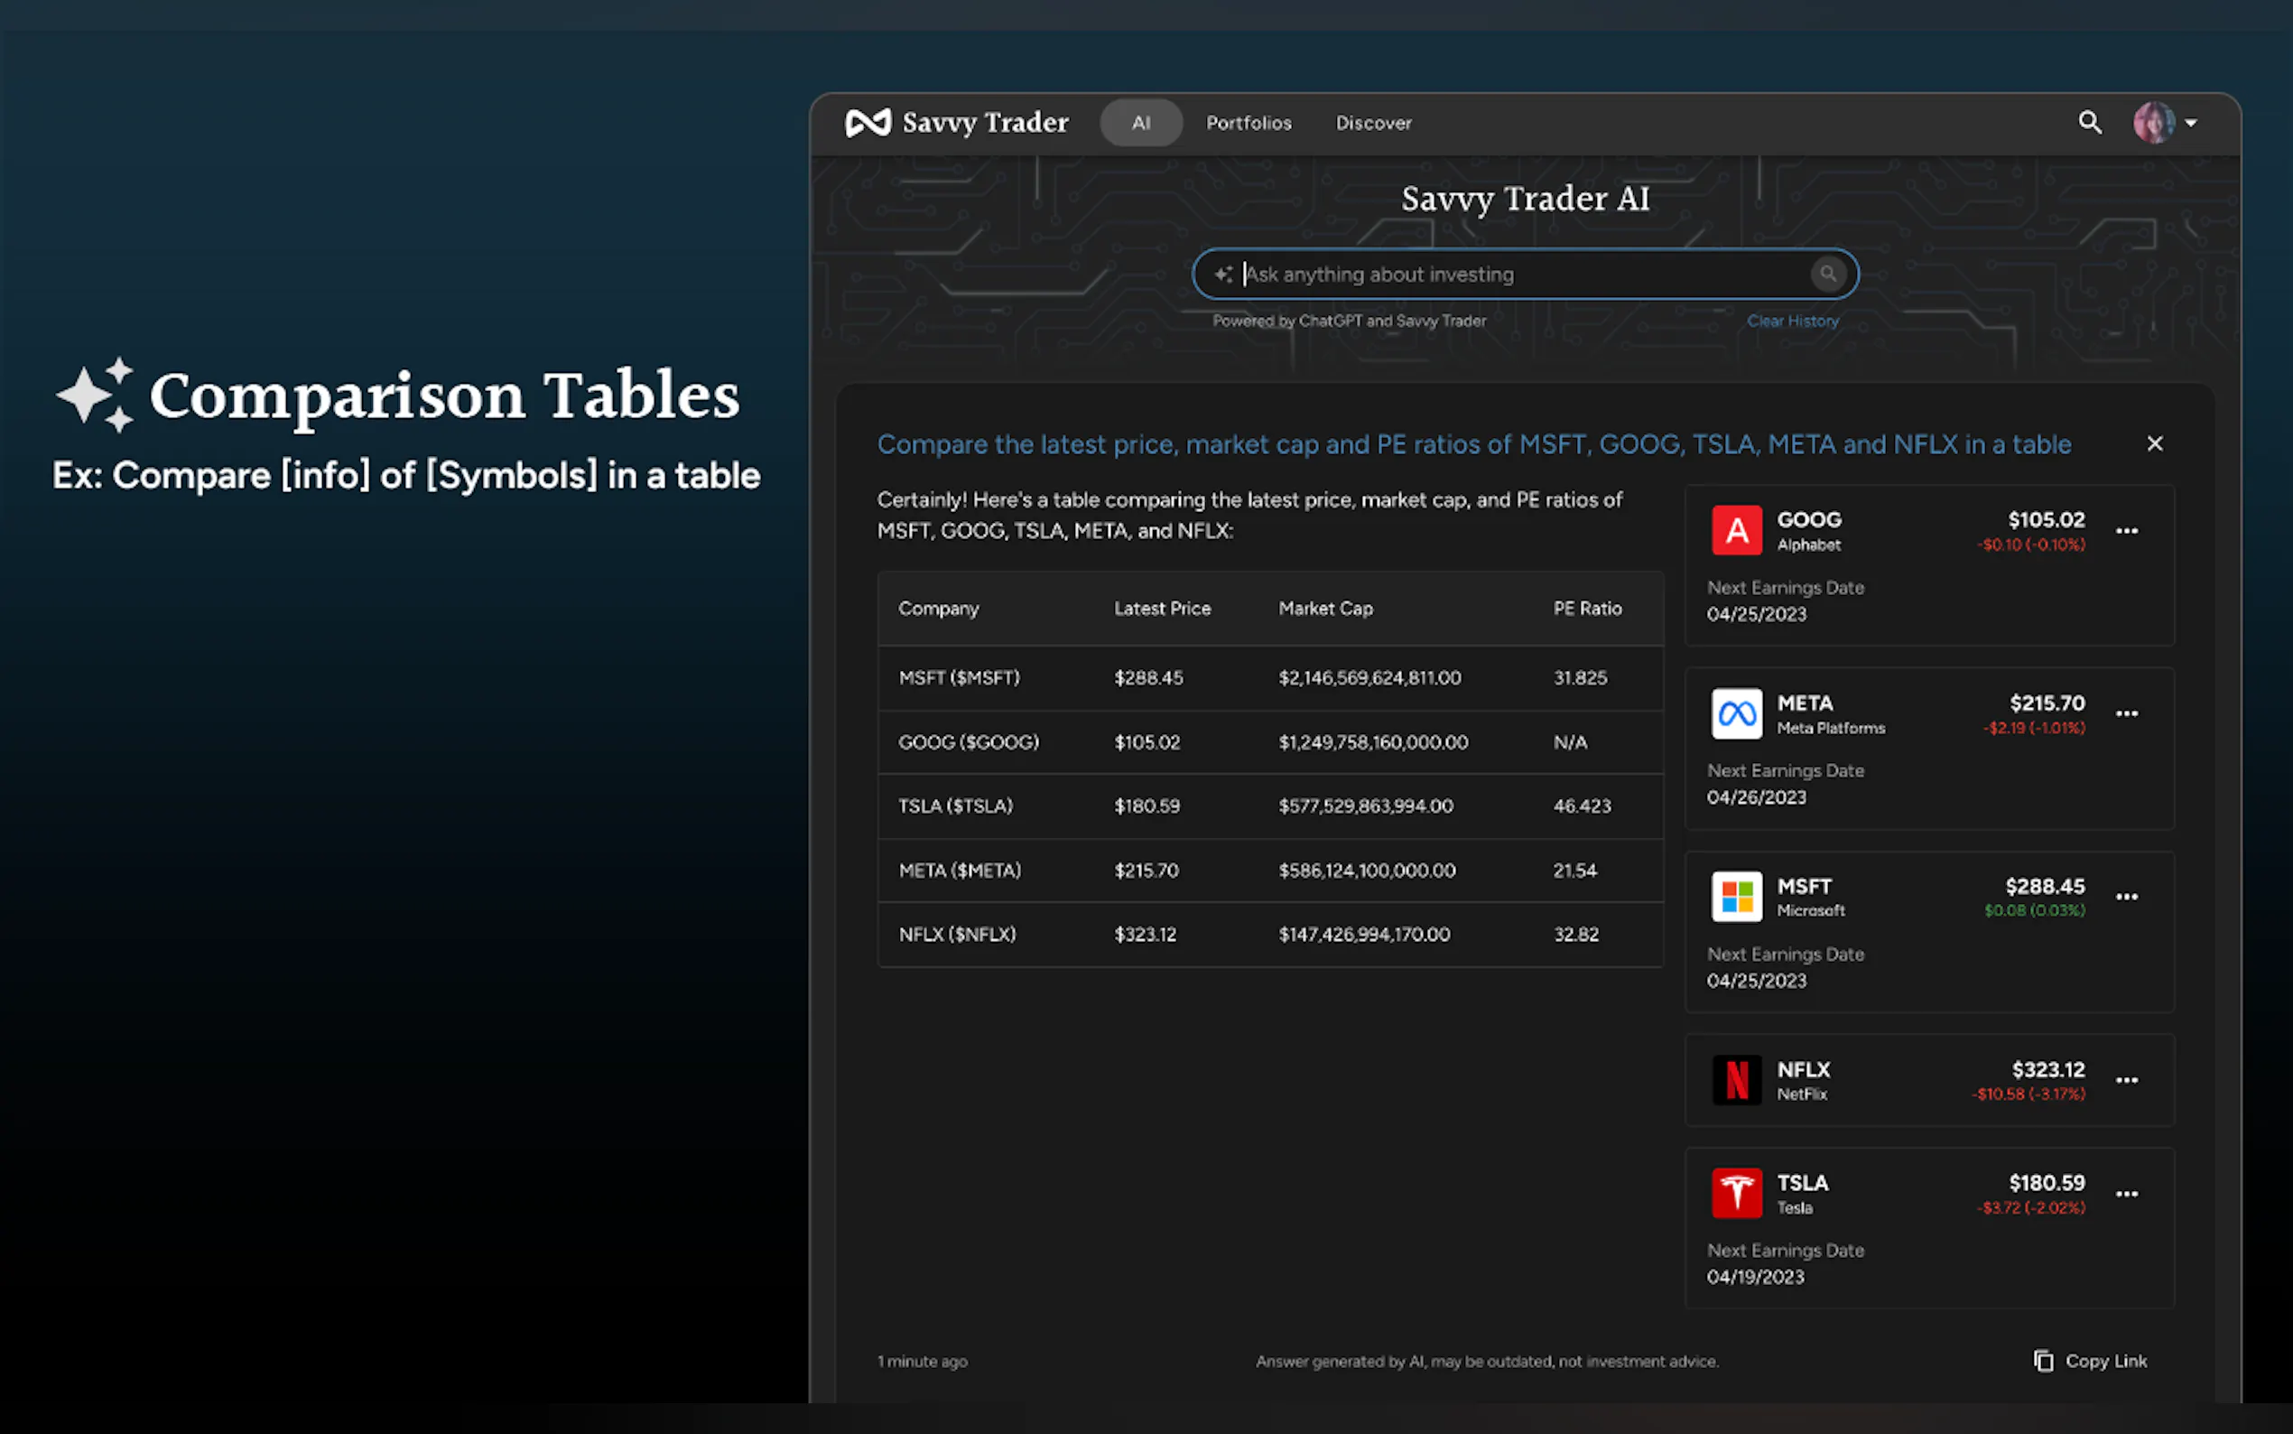Click the Tesla logo icon
This screenshot has height=1434, width=2293.
pyautogui.click(x=1736, y=1193)
